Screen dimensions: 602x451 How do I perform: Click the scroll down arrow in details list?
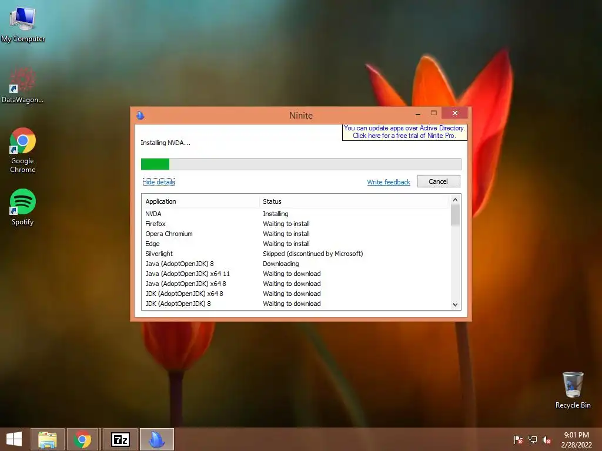[x=456, y=305]
